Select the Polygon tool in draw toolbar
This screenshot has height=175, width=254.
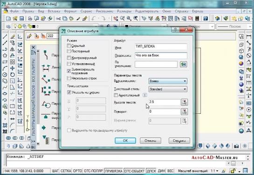pos(5,56)
